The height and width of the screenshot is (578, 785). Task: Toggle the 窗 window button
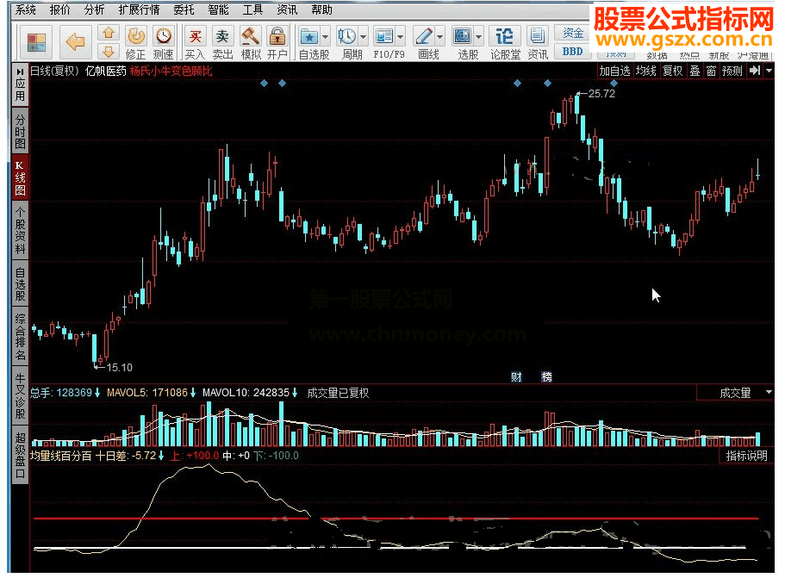(x=712, y=71)
